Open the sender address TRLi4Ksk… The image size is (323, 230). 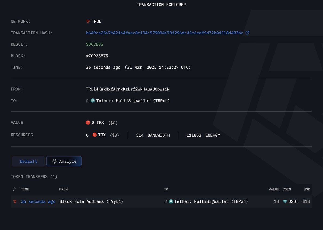(128, 89)
